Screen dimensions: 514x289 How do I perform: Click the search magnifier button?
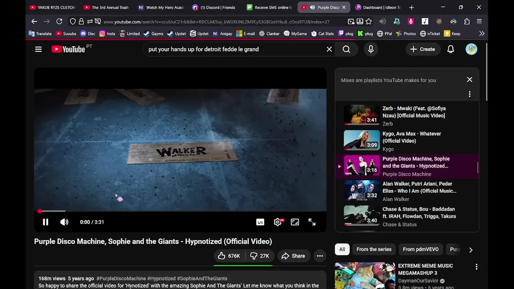pyautogui.click(x=346, y=49)
